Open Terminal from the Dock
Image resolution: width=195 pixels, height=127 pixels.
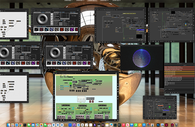point(25,125)
